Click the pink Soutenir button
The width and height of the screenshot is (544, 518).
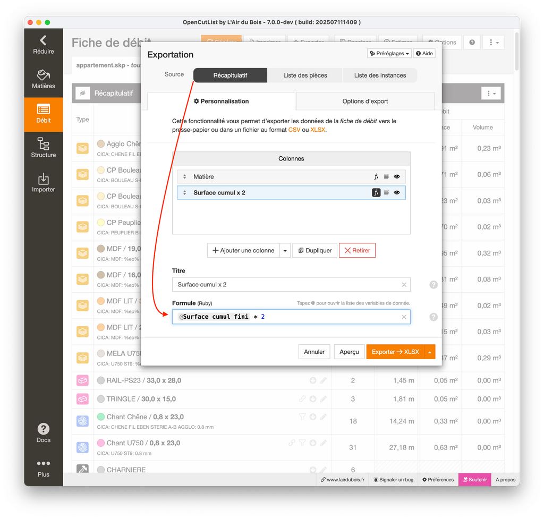pos(474,480)
